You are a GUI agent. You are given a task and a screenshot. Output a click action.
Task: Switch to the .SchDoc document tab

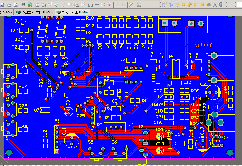point(7,12)
